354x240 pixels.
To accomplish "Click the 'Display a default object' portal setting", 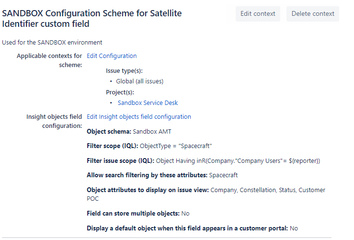I will (x=187, y=229).
